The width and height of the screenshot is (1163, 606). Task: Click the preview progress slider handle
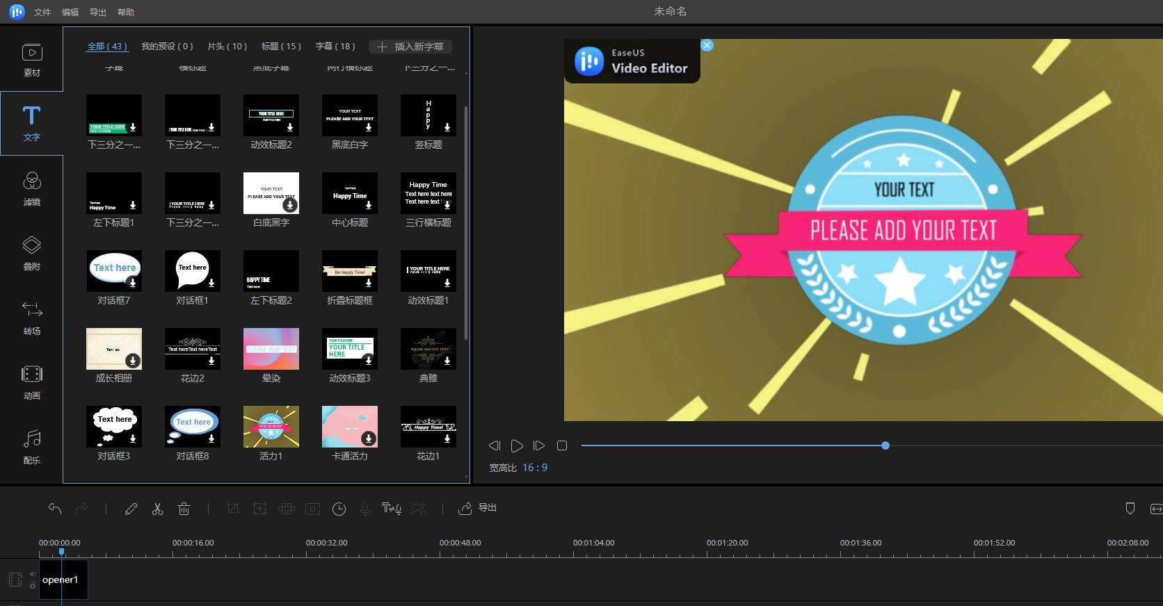[x=885, y=445]
